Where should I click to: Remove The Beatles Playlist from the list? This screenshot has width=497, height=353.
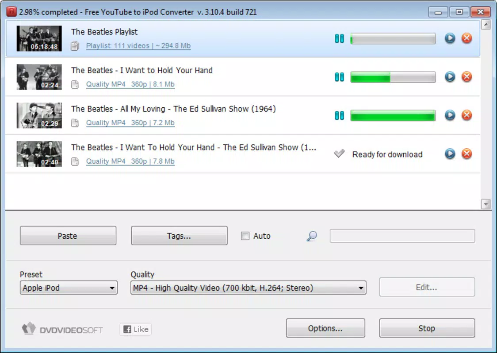coord(466,38)
